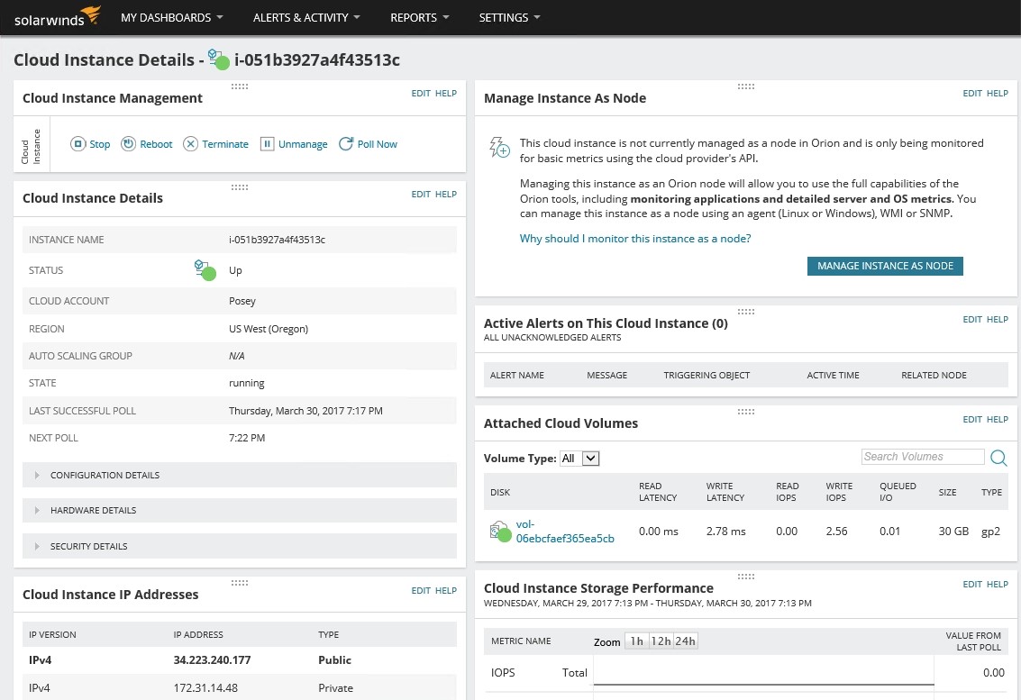Click Edit on Attached Cloud Volumes panel

pos(972,419)
